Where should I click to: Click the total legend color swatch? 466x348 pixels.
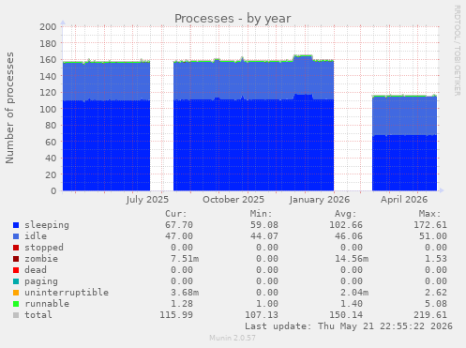tap(16, 315)
